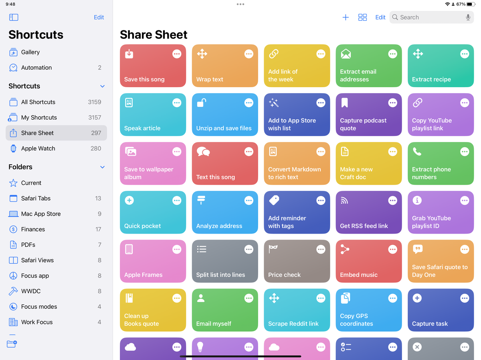Open the Automation section
This screenshot has width=481, height=360.
pos(36,67)
